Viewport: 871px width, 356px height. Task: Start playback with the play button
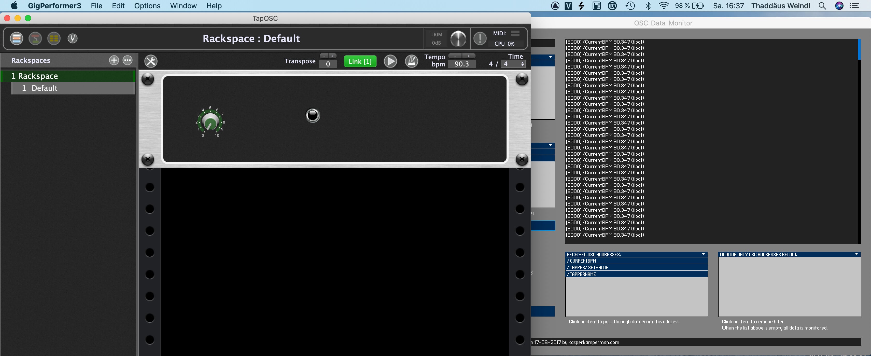pos(390,61)
